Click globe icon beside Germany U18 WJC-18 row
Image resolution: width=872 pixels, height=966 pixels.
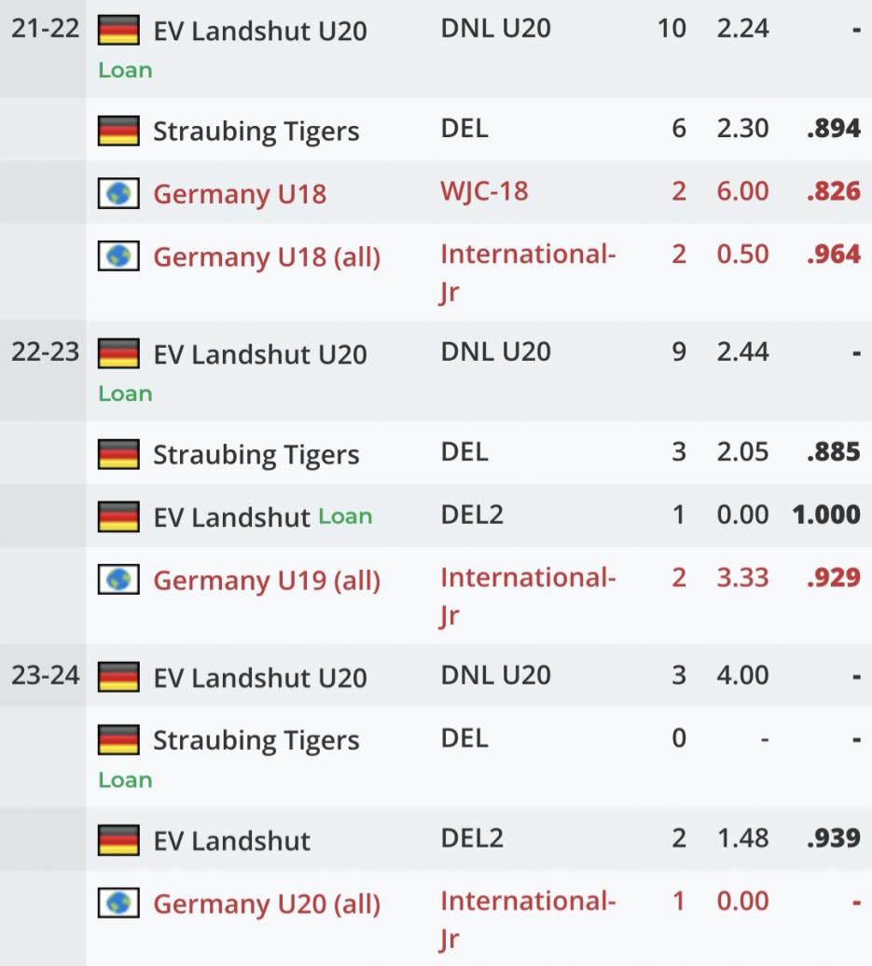point(118,193)
